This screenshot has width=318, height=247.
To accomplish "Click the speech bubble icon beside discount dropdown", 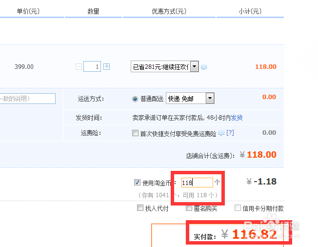I will tap(204, 67).
